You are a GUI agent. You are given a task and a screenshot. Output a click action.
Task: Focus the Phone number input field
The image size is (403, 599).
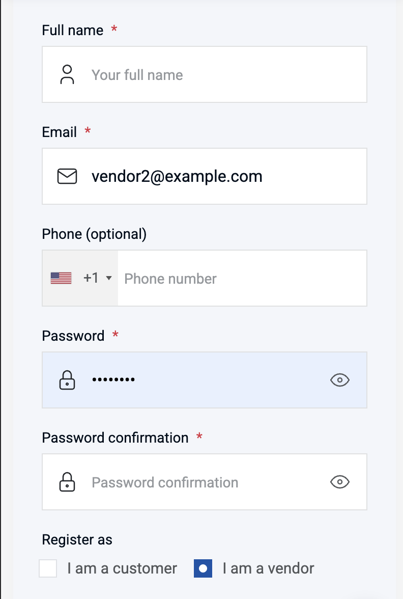(239, 278)
